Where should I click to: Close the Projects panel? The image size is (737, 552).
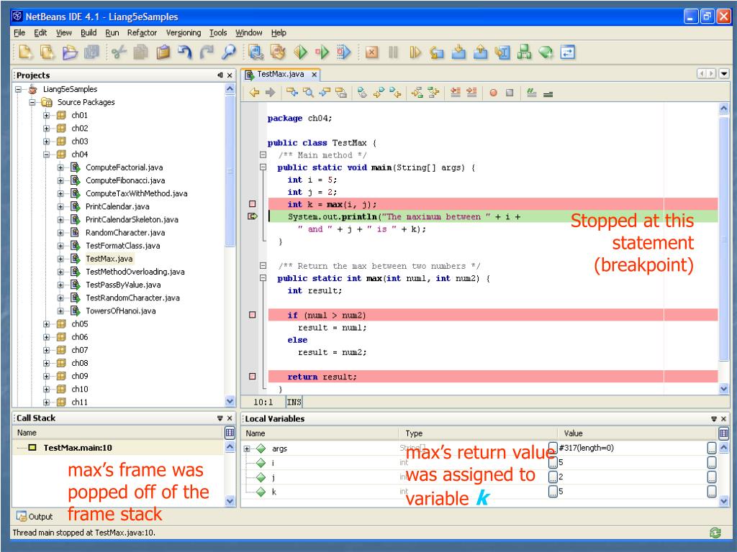[230, 75]
